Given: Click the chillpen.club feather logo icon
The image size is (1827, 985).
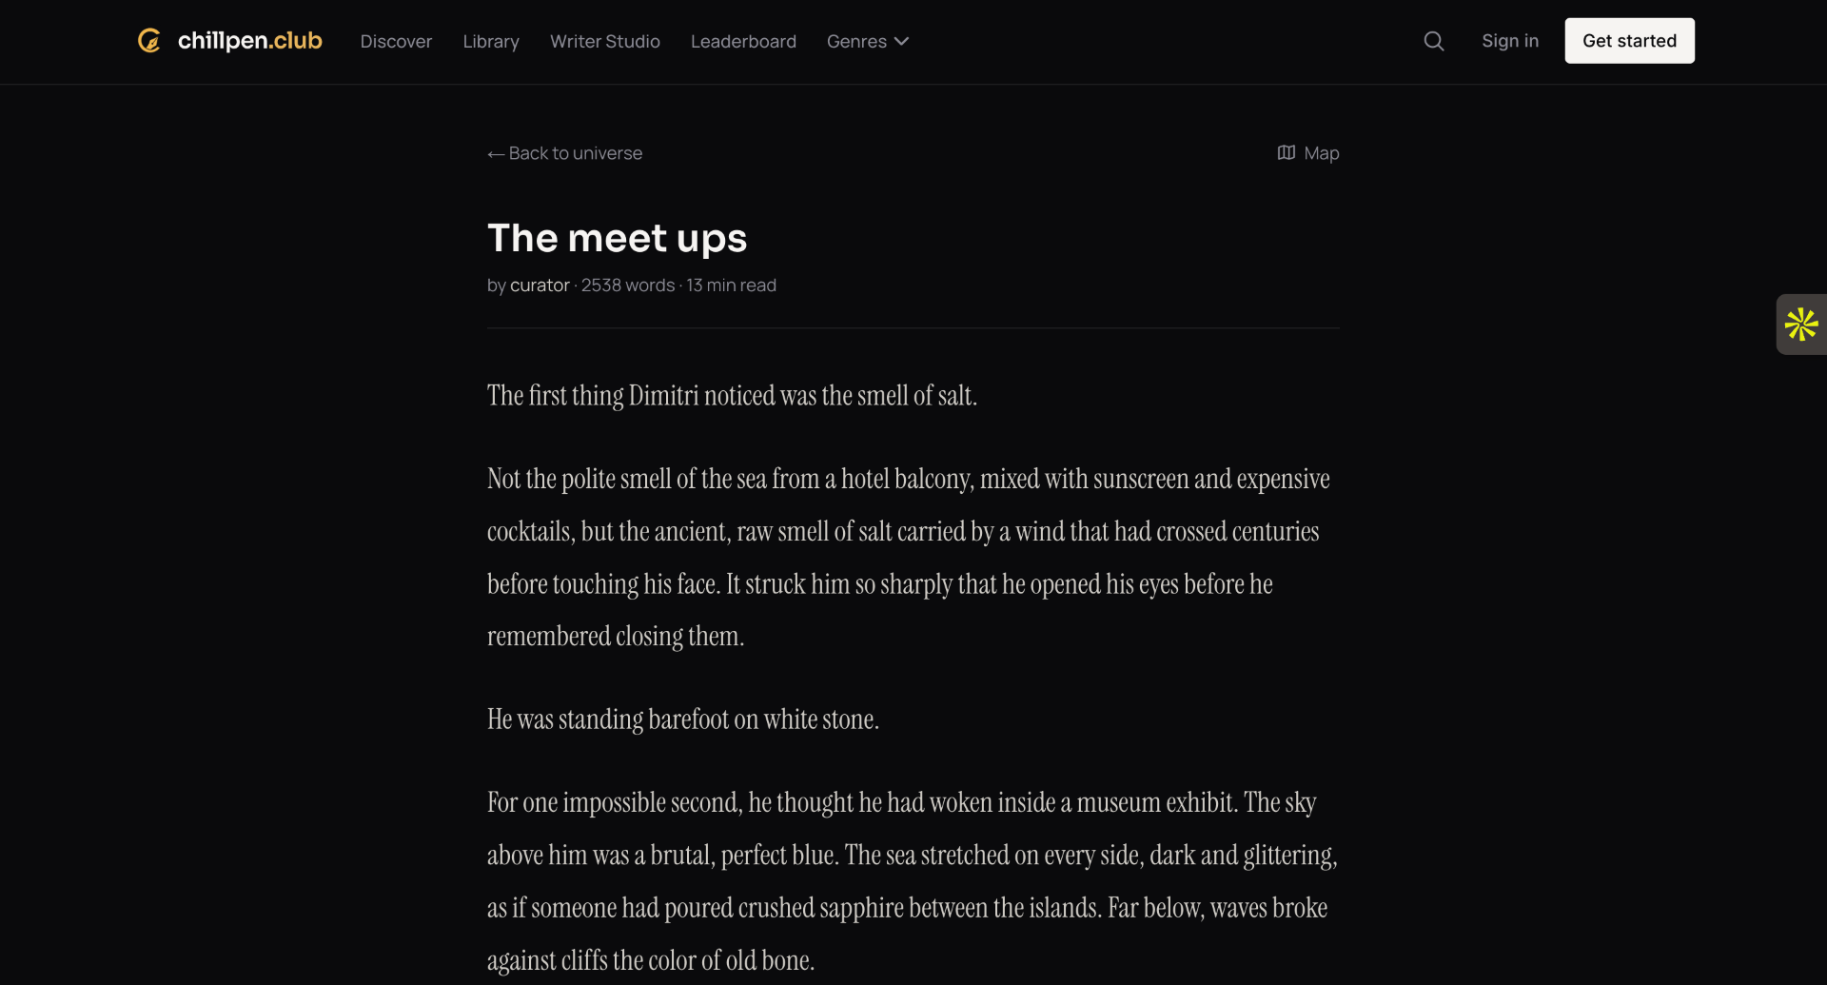Looking at the screenshot, I should 149,41.
